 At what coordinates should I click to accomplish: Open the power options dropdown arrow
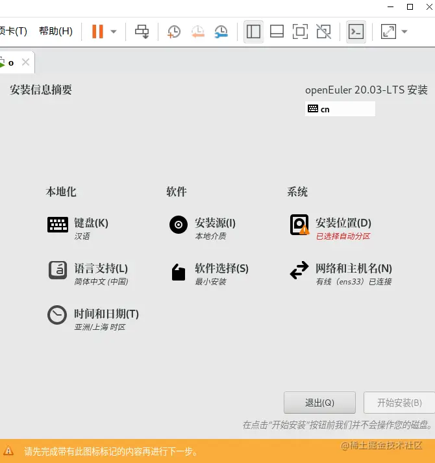click(x=114, y=32)
